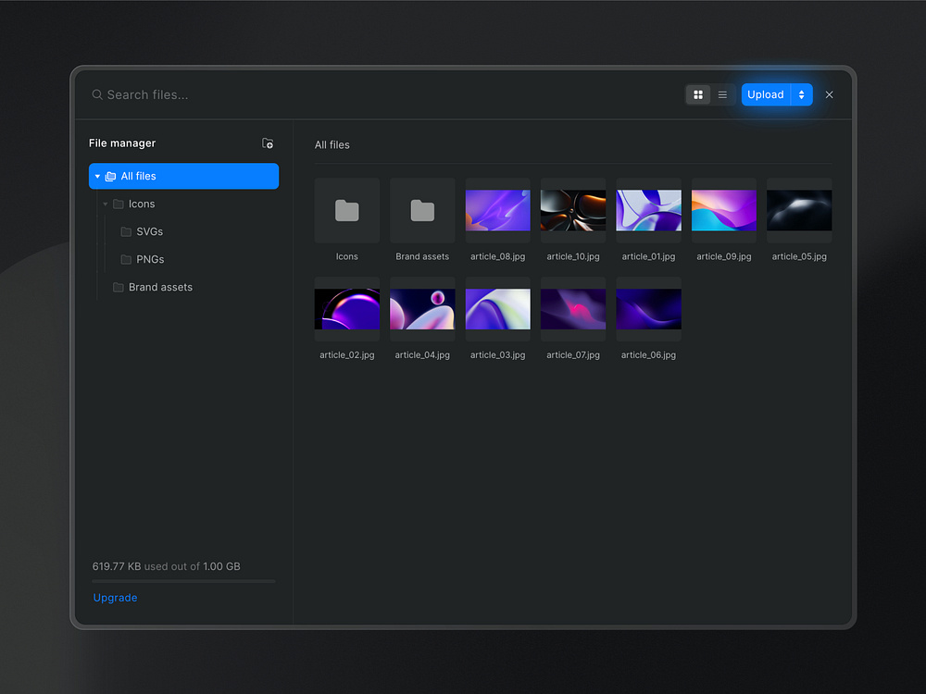Screen dimensions: 926x694
Task: Select the article_04.jpg thumbnail
Action: click(422, 309)
